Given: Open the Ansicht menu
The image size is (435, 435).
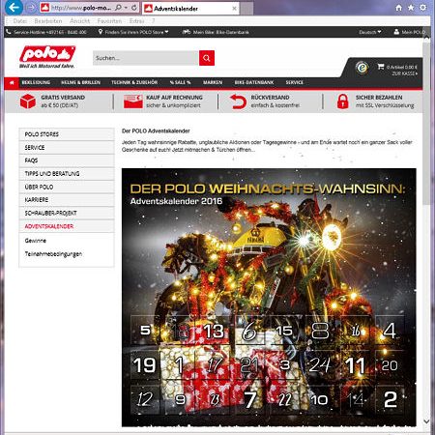Looking at the screenshot, I should [x=79, y=21].
